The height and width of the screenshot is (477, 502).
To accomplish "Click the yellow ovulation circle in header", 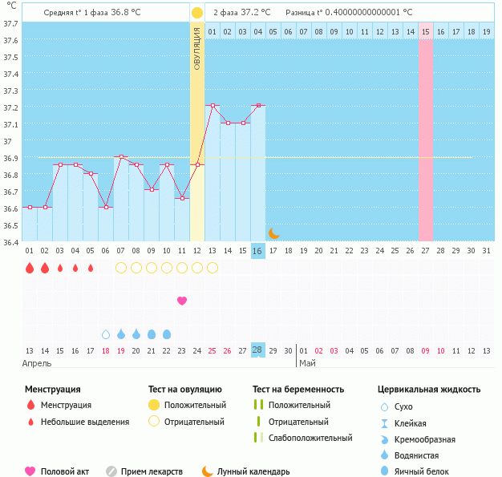I will coord(197,13).
